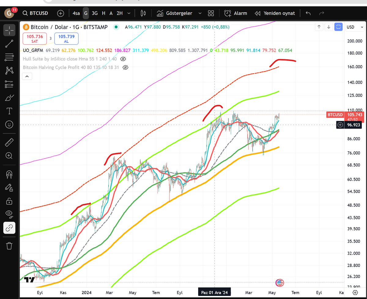Undo the last chart action
This screenshot has height=299, width=367.
tap(308, 13)
